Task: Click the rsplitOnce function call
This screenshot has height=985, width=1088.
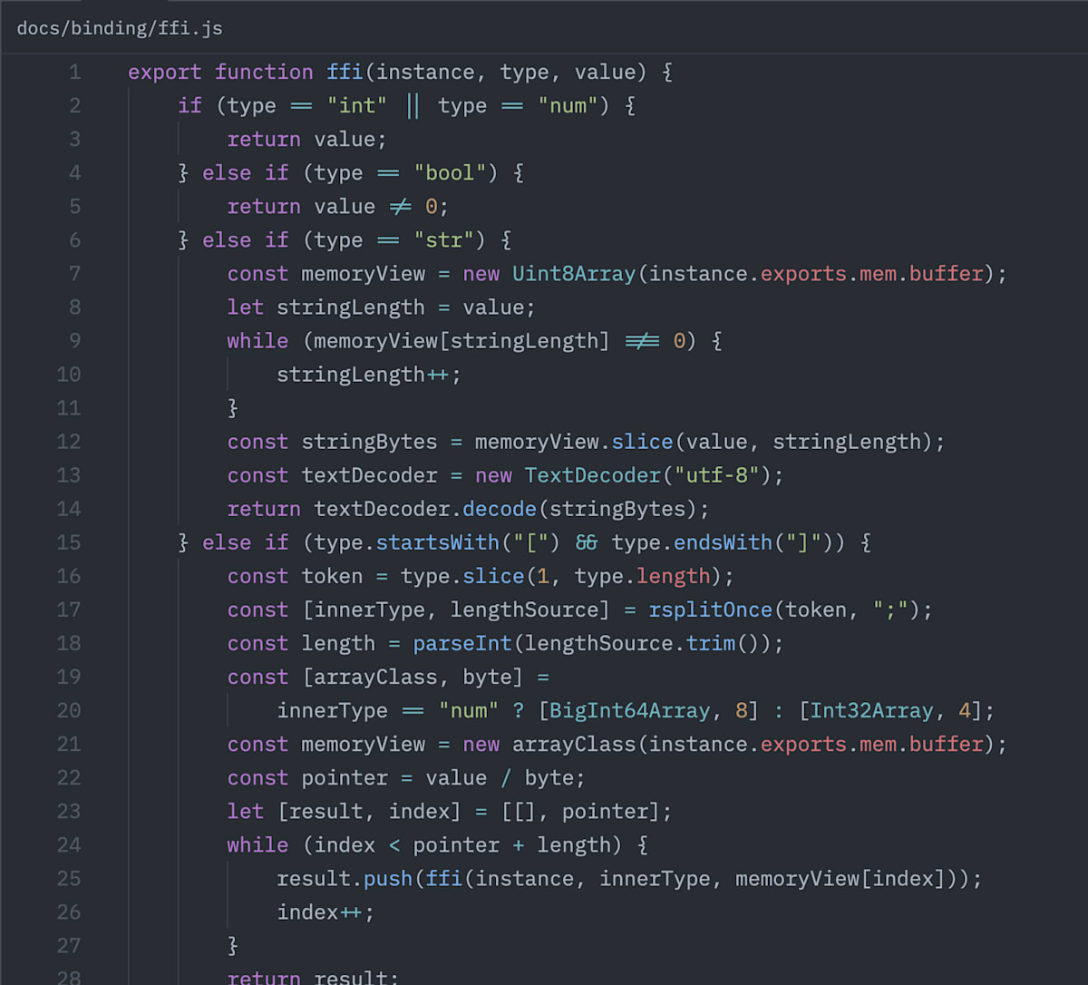Action: [710, 609]
